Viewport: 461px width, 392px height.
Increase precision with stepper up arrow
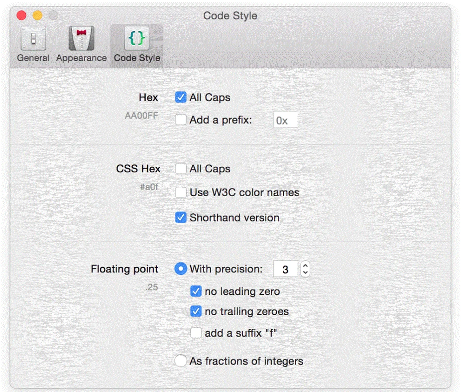(x=305, y=265)
